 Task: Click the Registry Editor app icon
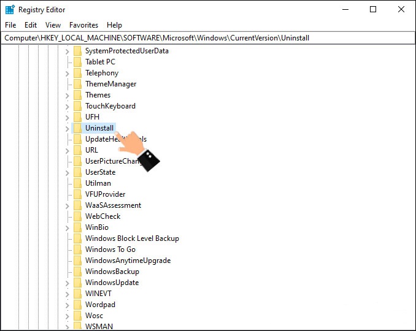(x=10, y=10)
